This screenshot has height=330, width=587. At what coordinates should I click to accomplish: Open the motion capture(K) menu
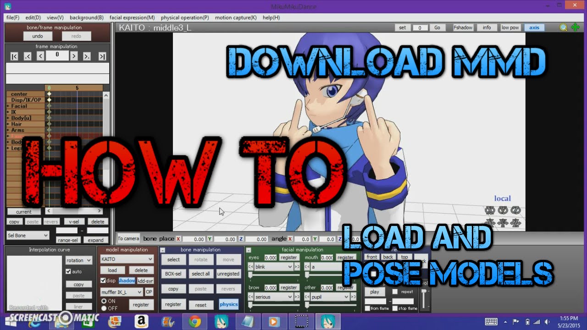236,17
